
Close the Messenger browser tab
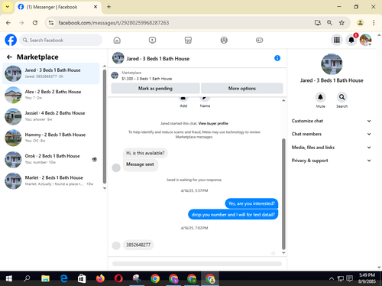coord(95,7)
